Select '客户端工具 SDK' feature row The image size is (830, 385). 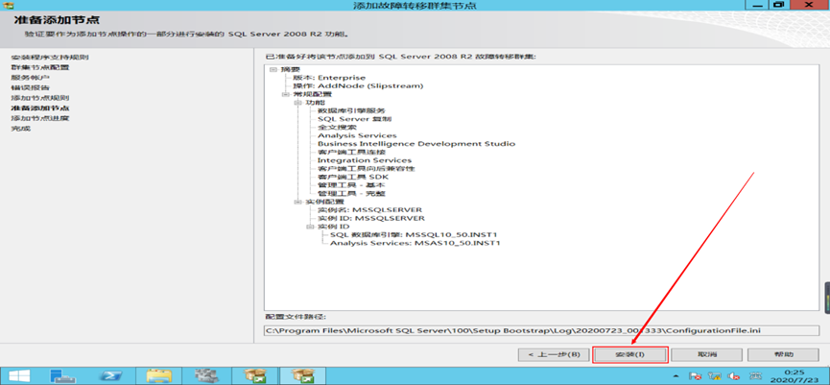pos(352,177)
